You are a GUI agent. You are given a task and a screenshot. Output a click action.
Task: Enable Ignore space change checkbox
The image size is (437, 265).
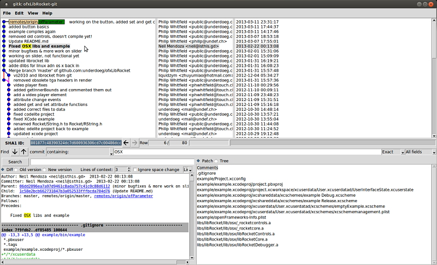tap(135, 170)
